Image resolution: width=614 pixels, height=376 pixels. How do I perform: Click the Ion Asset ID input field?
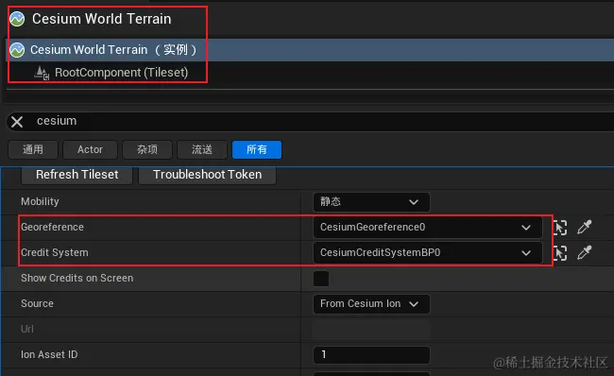coord(371,355)
